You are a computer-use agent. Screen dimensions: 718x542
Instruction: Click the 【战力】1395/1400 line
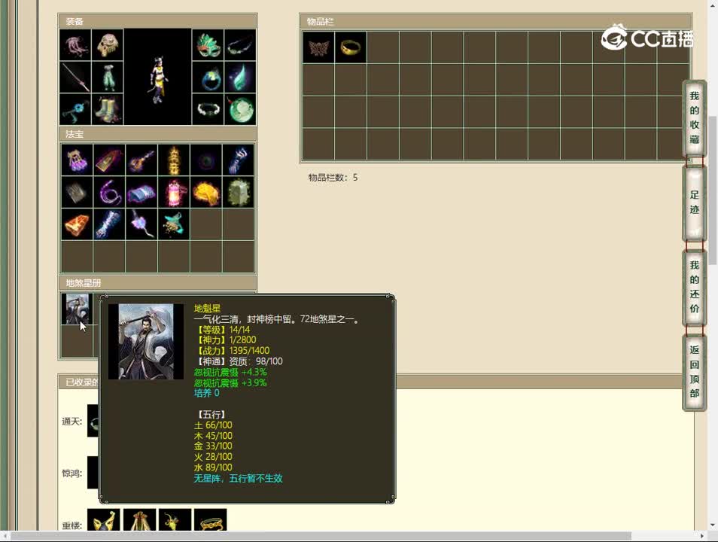coord(232,351)
